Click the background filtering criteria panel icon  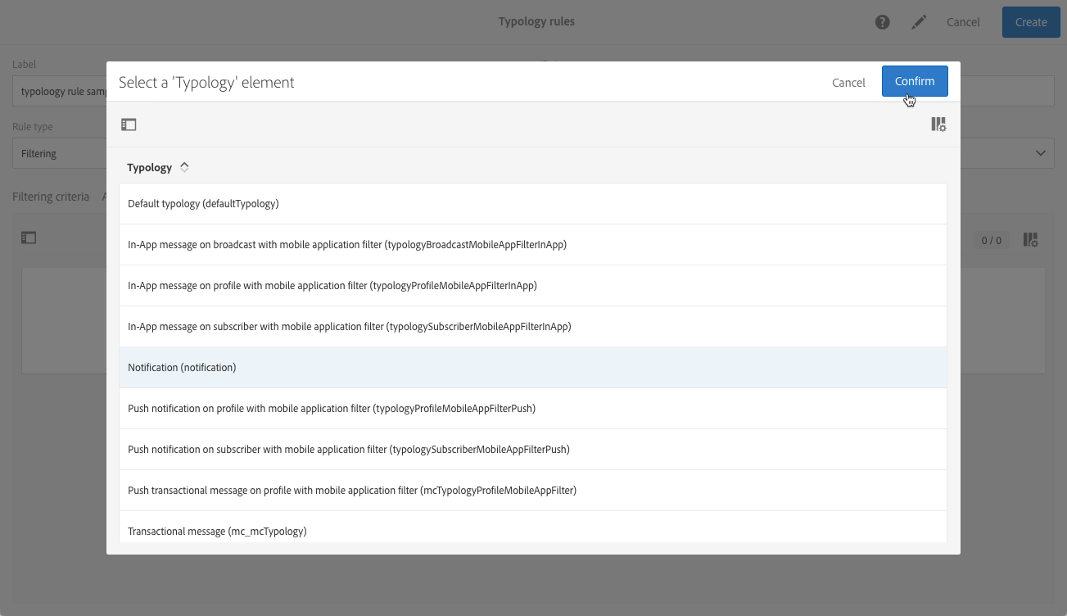click(29, 238)
